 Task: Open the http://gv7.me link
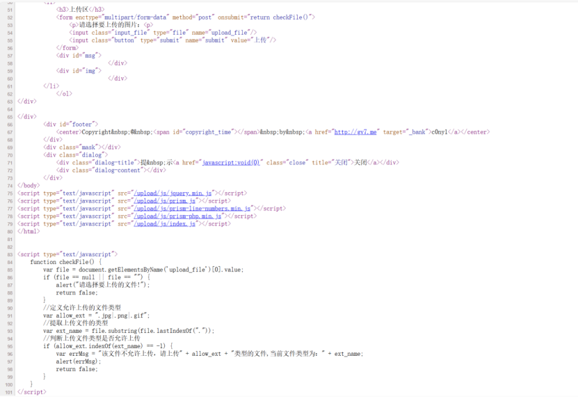(x=355, y=132)
